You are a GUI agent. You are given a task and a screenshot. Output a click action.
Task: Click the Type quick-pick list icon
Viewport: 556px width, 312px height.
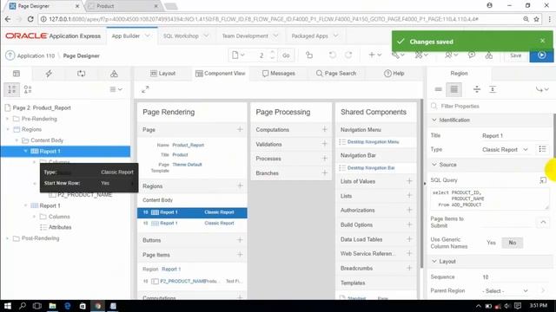542,149
